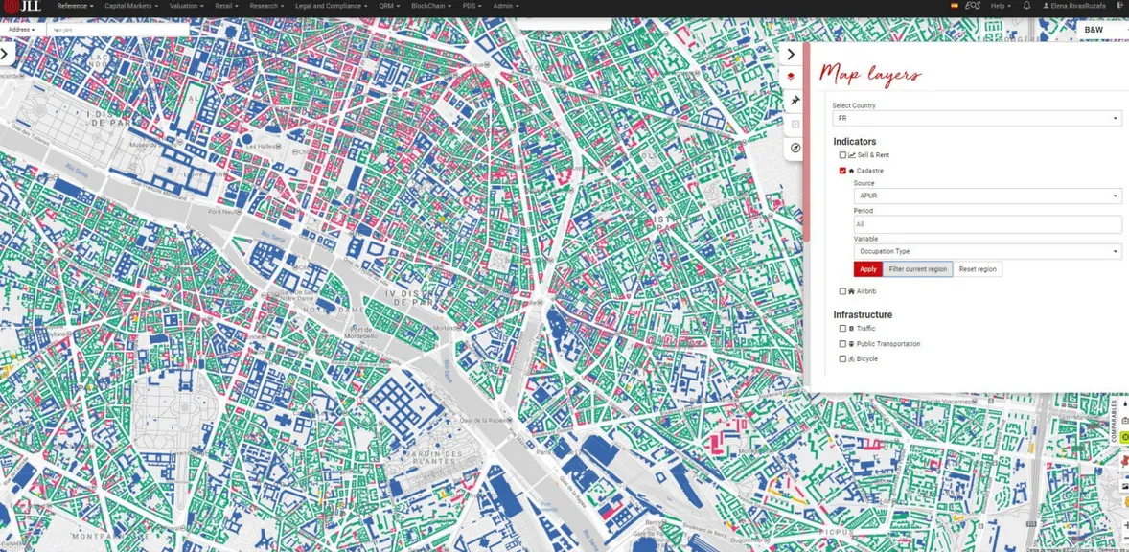Screen dimensions: 1129x552
Task: Open the Select Country dropdown
Action: (976, 119)
